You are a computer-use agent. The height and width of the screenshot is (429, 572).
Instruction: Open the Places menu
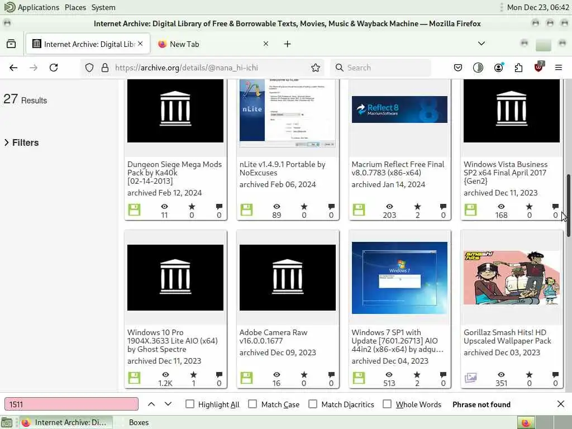75,7
